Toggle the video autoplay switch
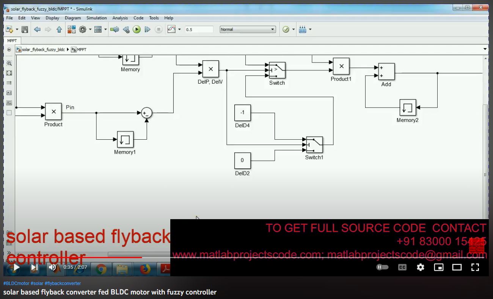Image resolution: width=493 pixels, height=299 pixels. click(x=382, y=267)
